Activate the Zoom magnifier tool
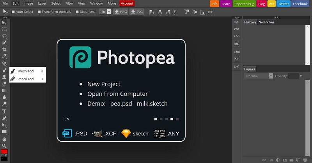 pos(4,145)
